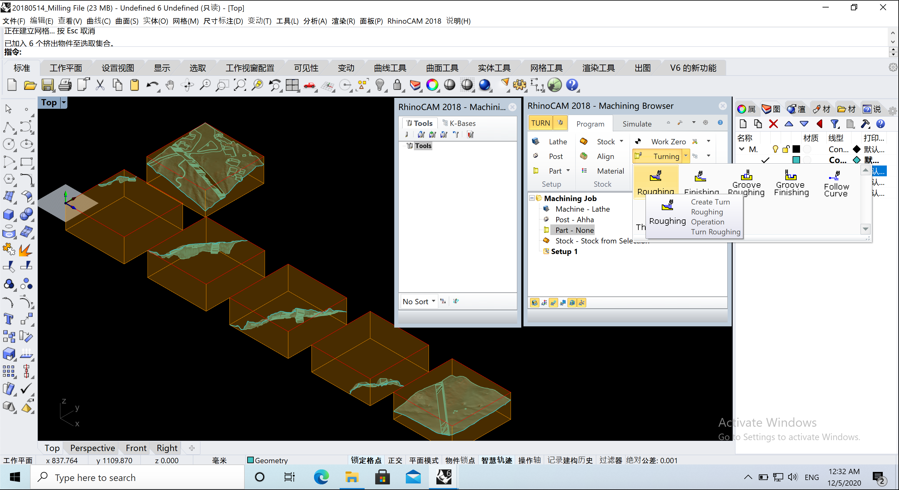
Task: Switch to the Simulate tab
Action: (x=637, y=124)
